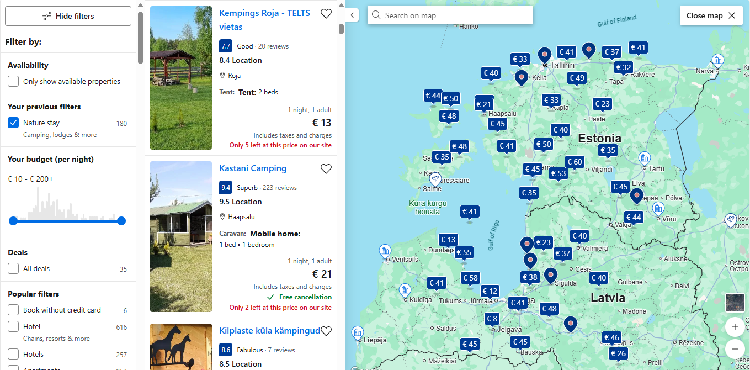Click the 7.7 rating badge for Kempings Roja
This screenshot has width=750, height=370.
(x=226, y=46)
